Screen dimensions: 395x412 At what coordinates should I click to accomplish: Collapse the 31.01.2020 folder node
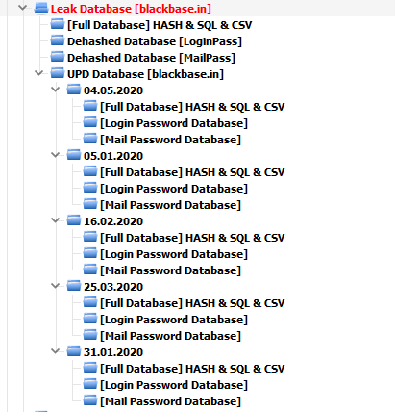pyautogui.click(x=56, y=351)
